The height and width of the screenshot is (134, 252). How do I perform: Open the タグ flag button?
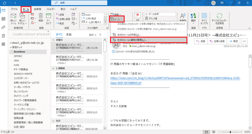[x=138, y=17]
